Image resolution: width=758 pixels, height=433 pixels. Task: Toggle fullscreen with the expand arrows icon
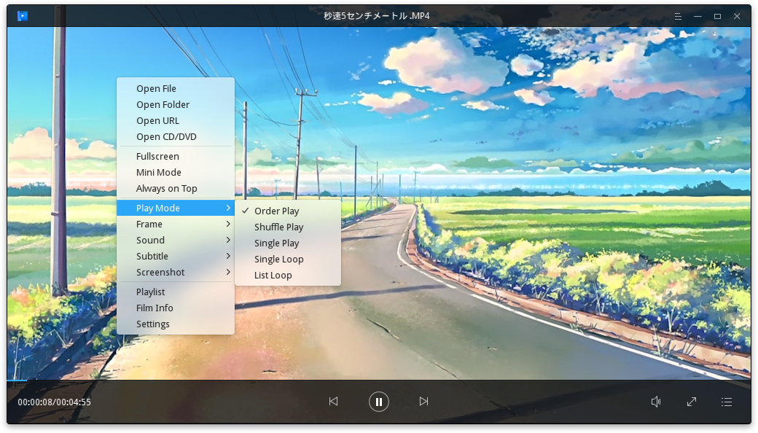pos(692,402)
